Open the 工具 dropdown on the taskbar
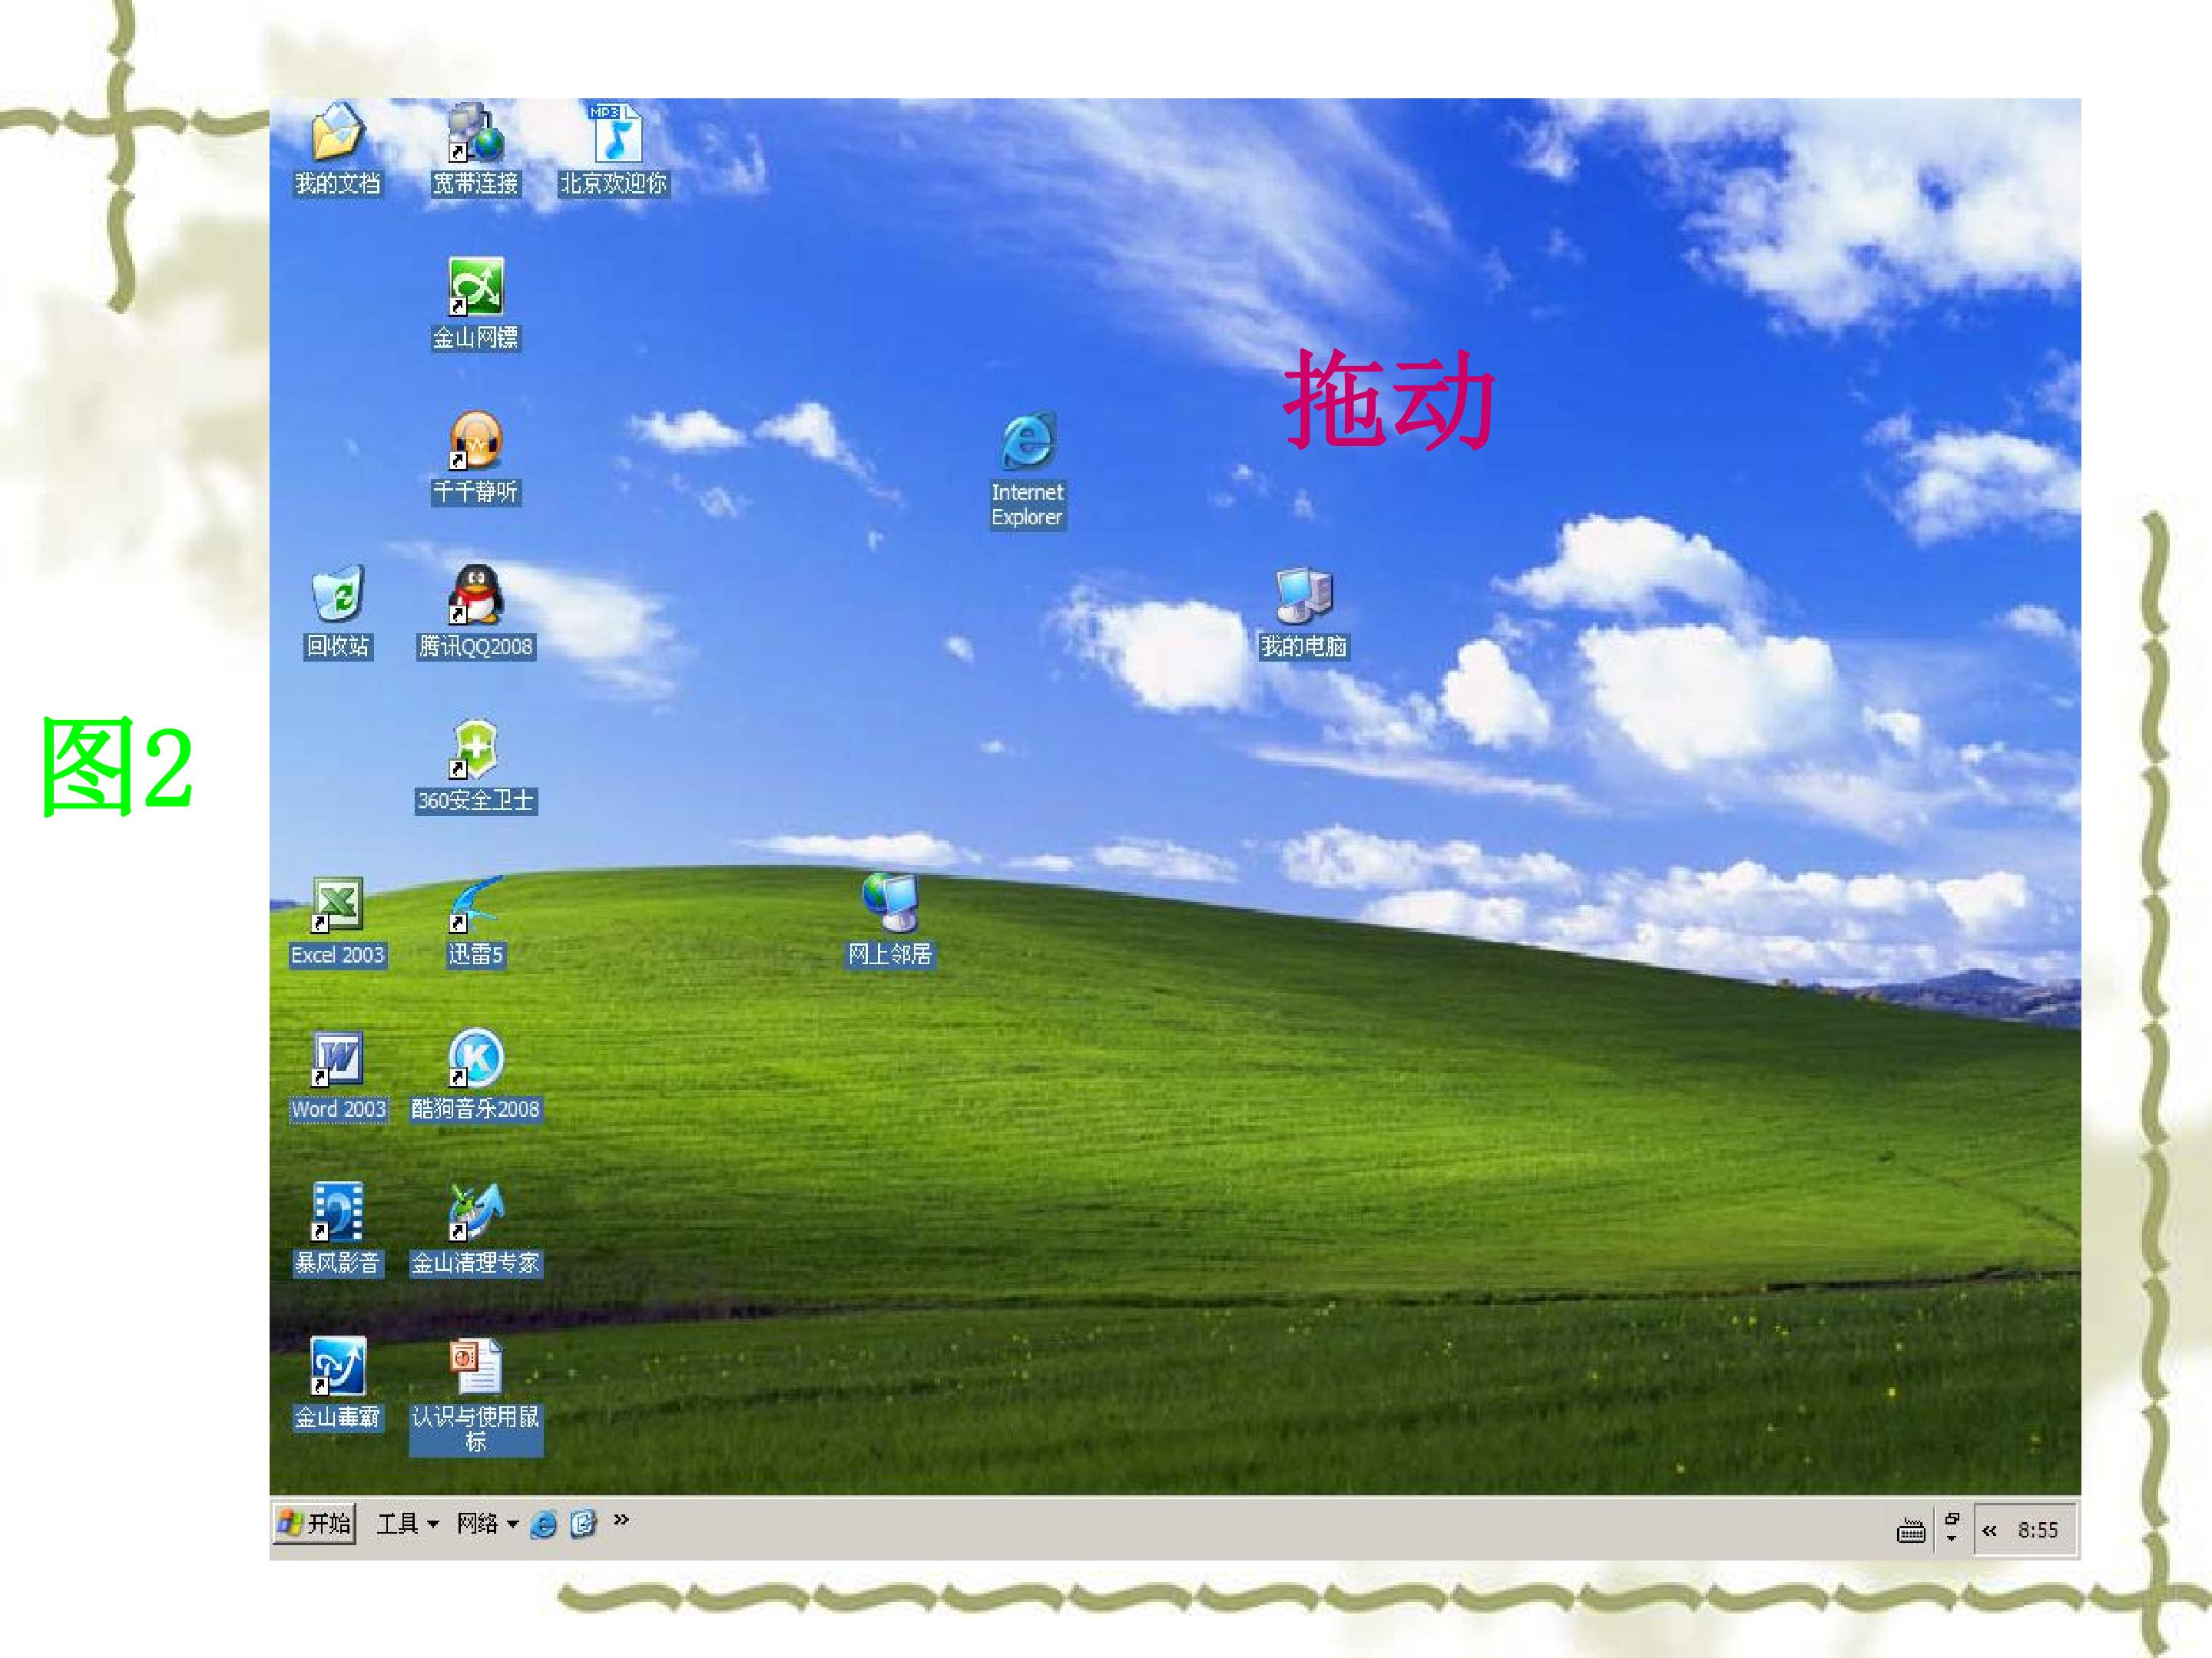Viewport: 2212px width, 1658px height. coord(406,1524)
